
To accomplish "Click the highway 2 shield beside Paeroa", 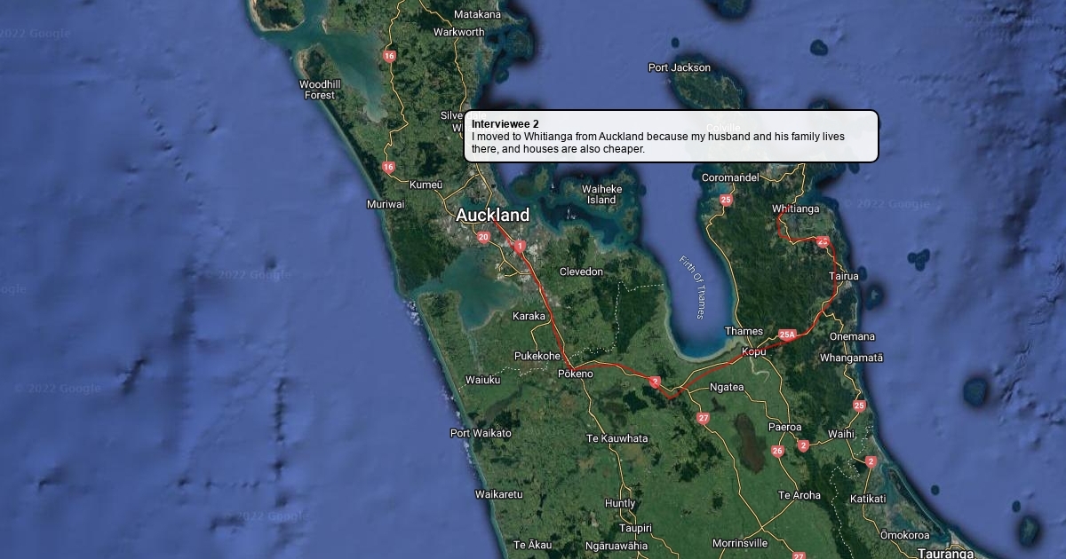I will coord(803,445).
